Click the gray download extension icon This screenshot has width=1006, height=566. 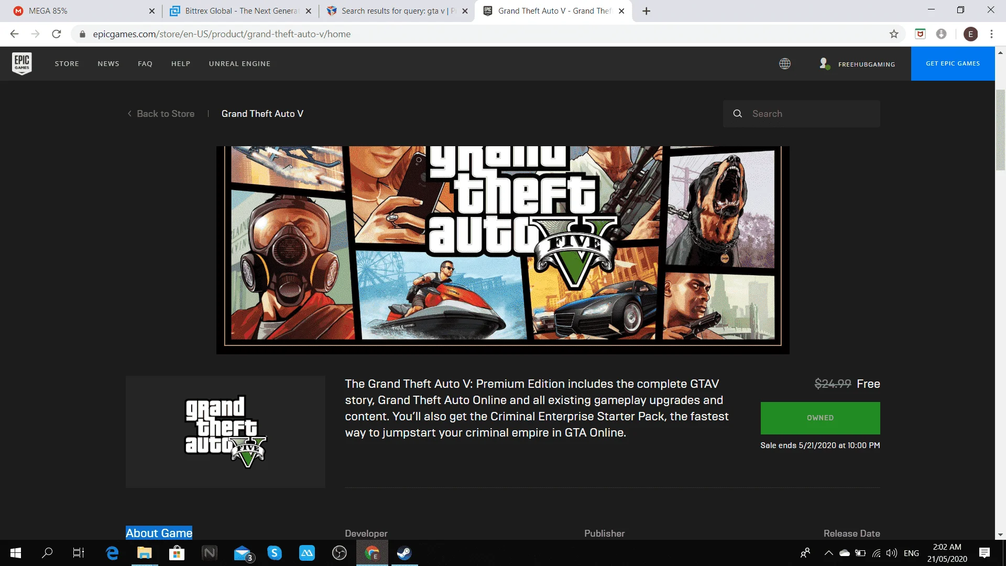coord(942,34)
